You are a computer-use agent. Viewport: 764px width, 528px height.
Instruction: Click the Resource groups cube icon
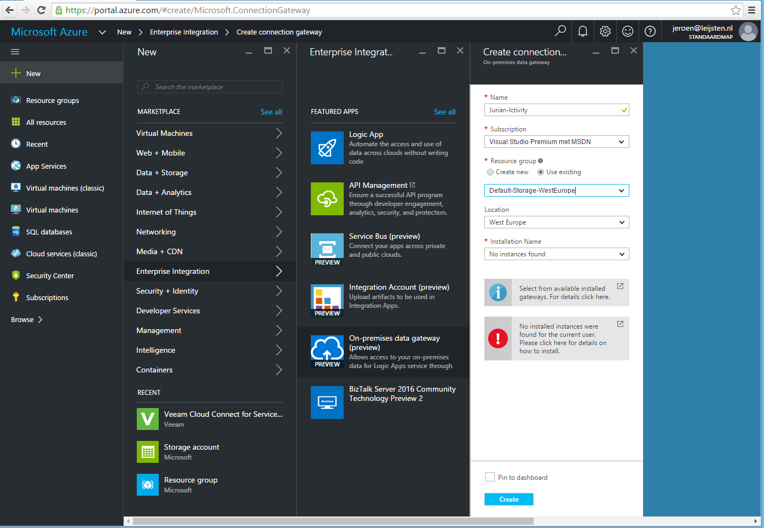pyautogui.click(x=16, y=100)
